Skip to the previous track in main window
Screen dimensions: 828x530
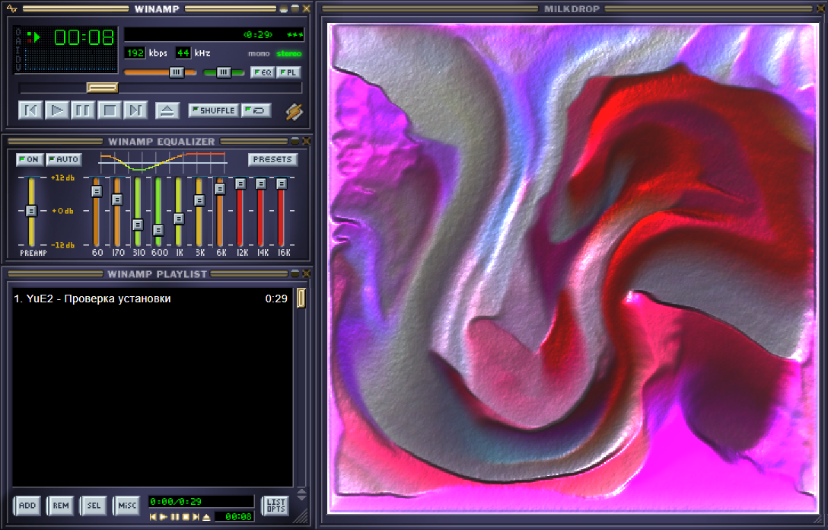click(30, 110)
